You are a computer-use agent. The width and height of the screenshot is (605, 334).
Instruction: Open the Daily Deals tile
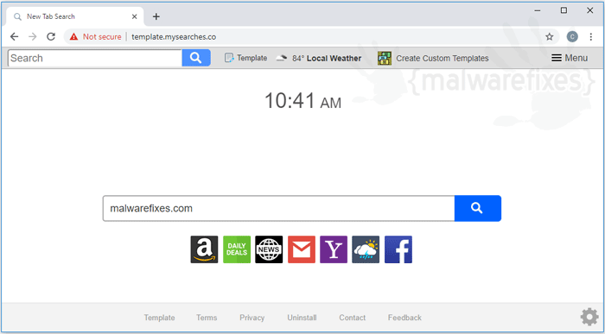click(x=237, y=249)
